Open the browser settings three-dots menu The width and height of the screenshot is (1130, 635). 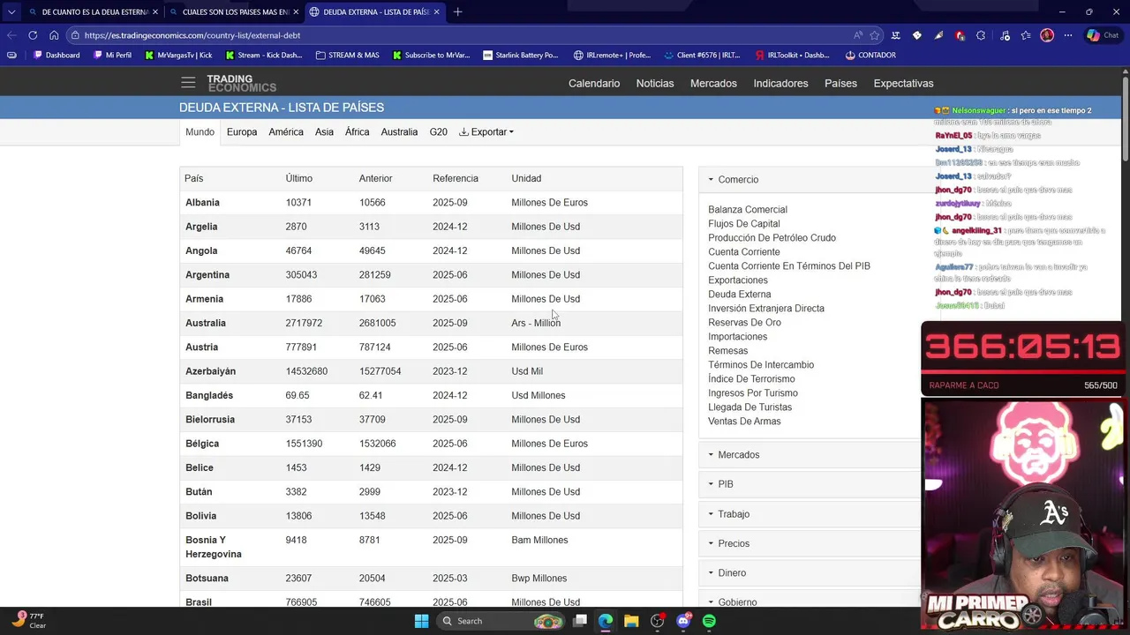(1068, 35)
